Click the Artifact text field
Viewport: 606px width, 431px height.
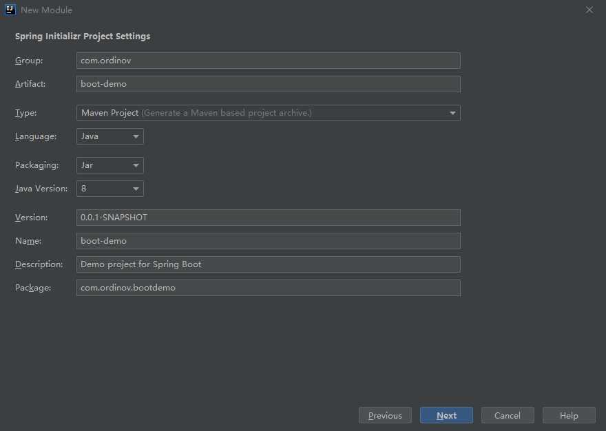click(x=268, y=84)
